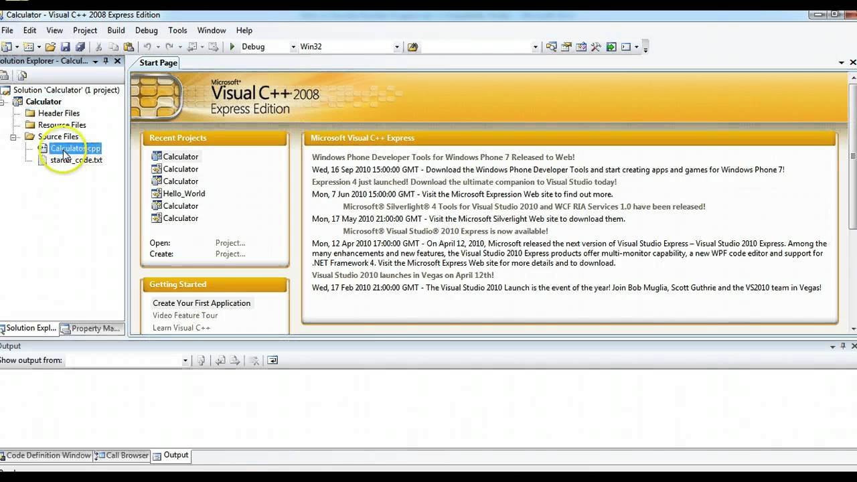Open the Project menu

[x=85, y=30]
